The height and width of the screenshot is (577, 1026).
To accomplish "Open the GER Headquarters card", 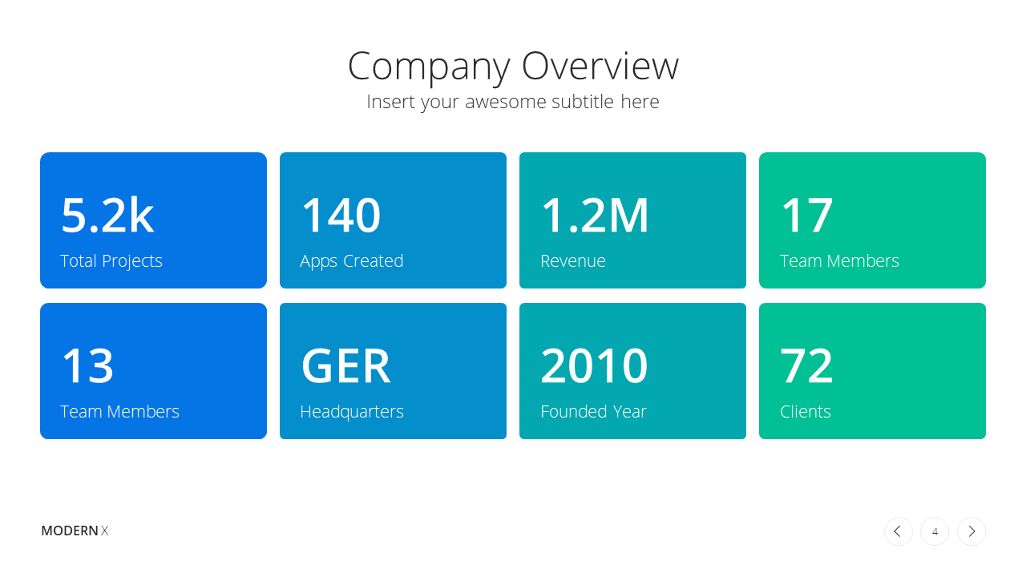I will [x=393, y=371].
